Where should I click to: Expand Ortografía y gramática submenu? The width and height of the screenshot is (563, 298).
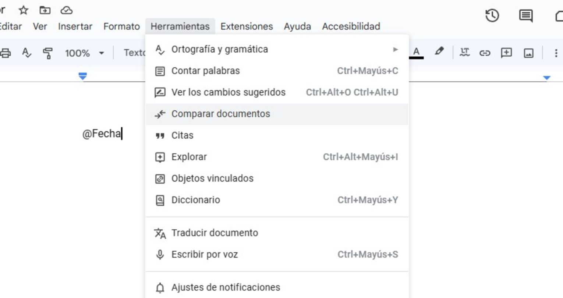pos(277,49)
